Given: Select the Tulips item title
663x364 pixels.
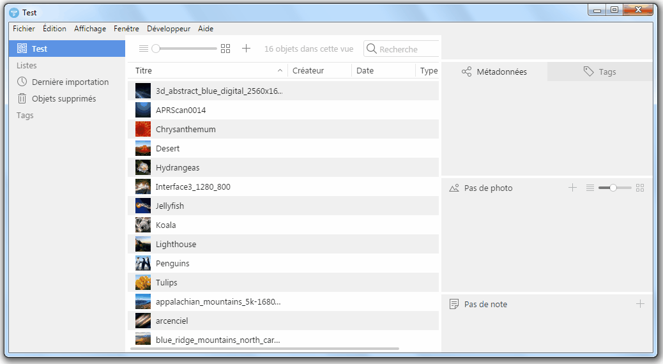Looking at the screenshot, I should click(167, 282).
